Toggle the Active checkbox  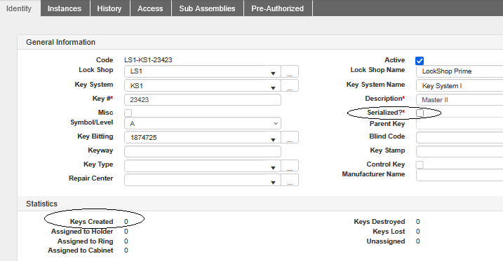pyautogui.click(x=420, y=61)
